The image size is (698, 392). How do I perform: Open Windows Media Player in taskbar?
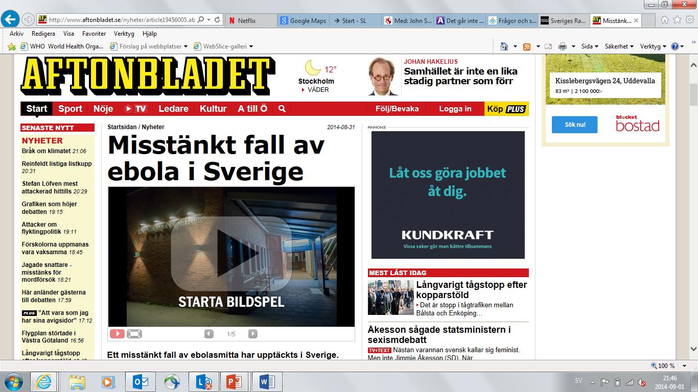107,382
